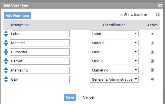Click the Add New Item button
The width and height of the screenshot is (165, 104).
[17, 16]
